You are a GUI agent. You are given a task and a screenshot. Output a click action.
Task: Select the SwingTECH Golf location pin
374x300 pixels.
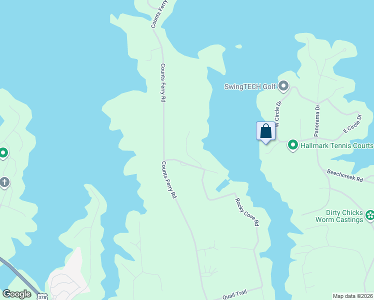(x=283, y=86)
